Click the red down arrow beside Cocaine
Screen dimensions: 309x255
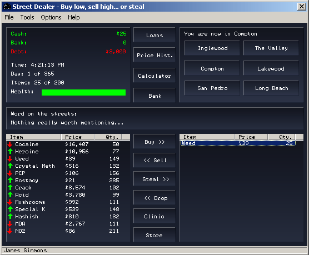10,144
